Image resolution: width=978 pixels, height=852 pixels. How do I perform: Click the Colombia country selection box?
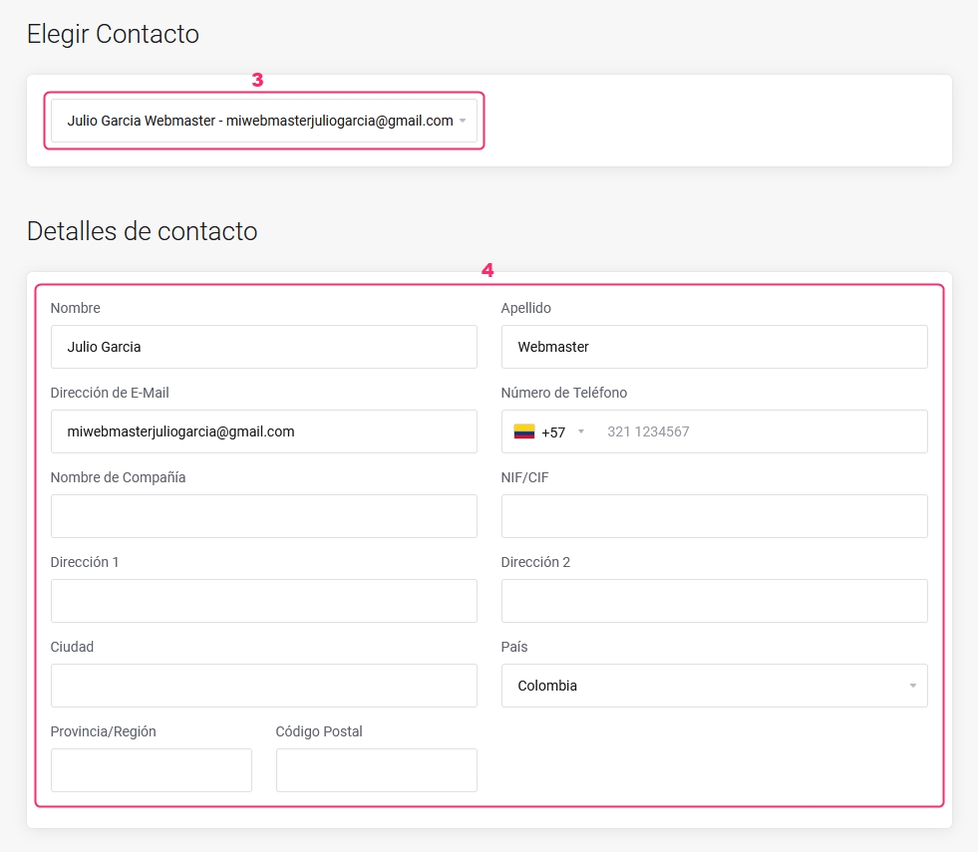pyautogui.click(x=714, y=686)
